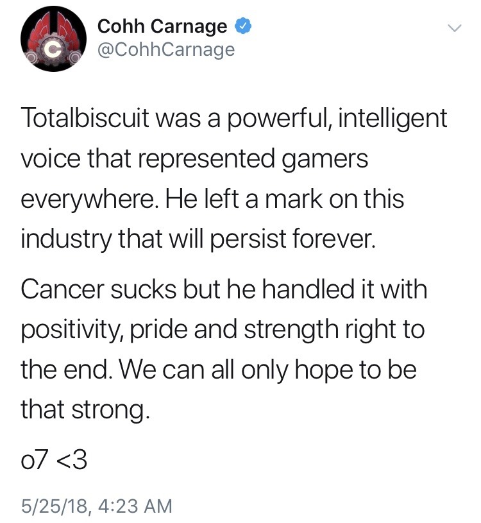This screenshot has height=523, width=481.
Task: Click the "4:23 AM" time text
Action: pos(139,506)
